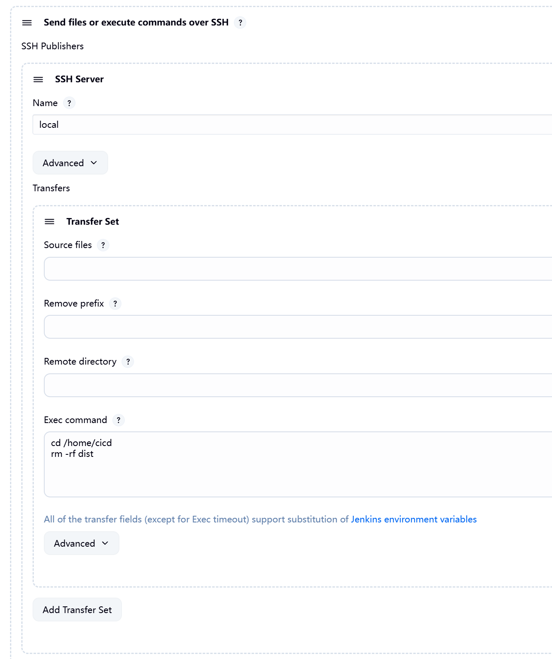Show help for Remote directory

(x=128, y=362)
